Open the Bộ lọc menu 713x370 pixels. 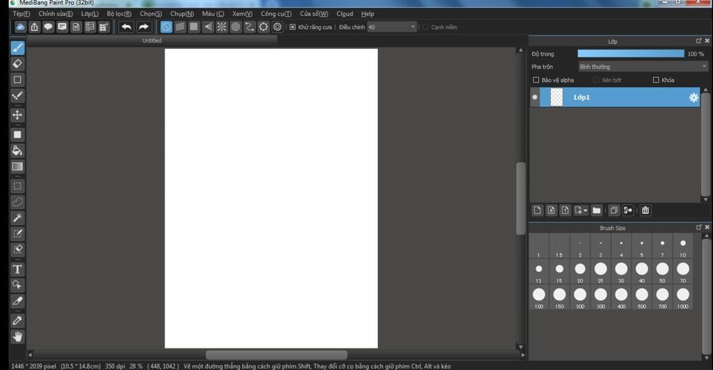point(120,13)
